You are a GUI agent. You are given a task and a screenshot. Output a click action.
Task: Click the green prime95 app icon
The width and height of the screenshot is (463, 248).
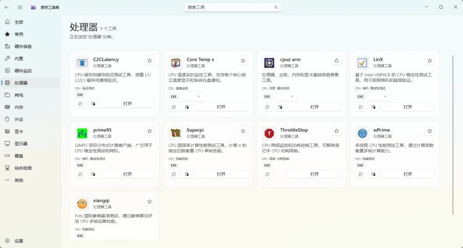coord(82,134)
